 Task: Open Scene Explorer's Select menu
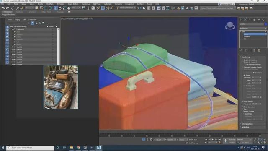(x=10, y=20)
